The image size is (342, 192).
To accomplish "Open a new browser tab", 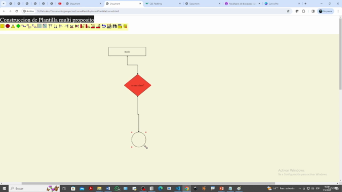I will point(305,4).
